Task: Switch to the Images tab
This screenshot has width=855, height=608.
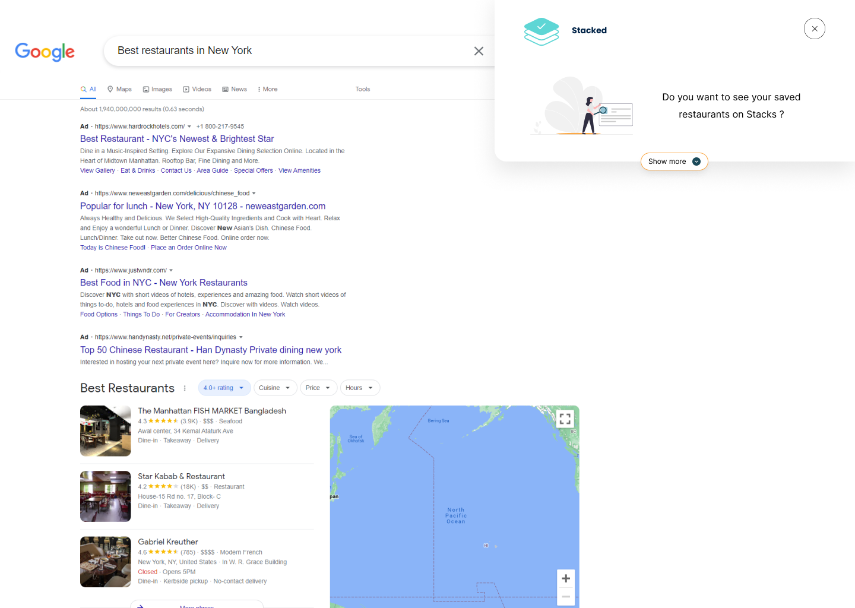Action: tap(157, 89)
